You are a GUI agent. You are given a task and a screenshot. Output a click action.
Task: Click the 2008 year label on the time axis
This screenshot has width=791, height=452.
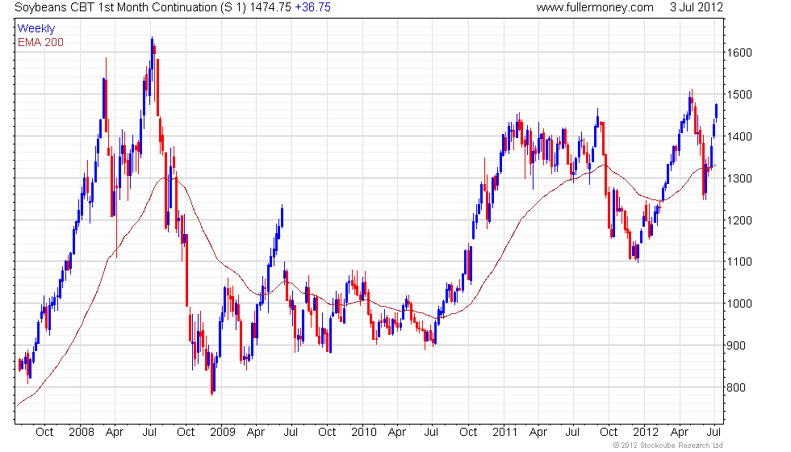[82, 432]
